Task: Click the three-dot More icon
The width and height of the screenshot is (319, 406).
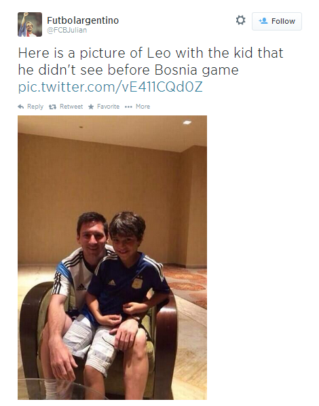Action: 128,107
